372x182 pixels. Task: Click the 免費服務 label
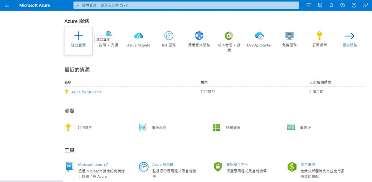point(289,45)
